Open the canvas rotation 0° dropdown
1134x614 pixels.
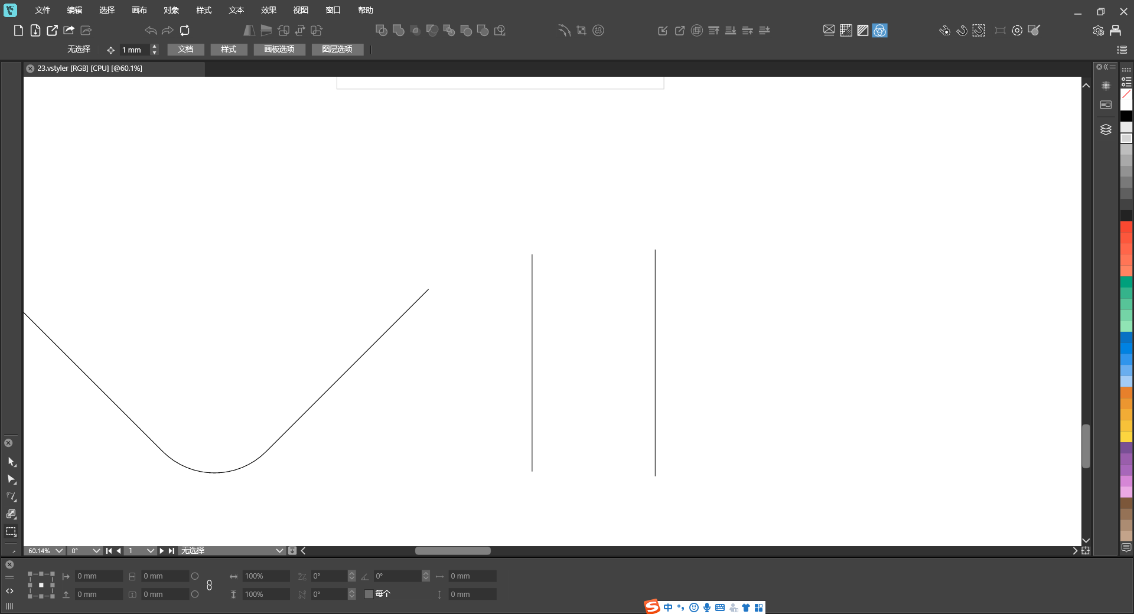(x=96, y=551)
